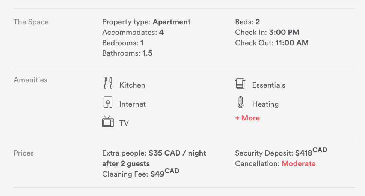This screenshot has width=365, height=196.
Task: Select the Internet amenity label
Action: (x=133, y=104)
